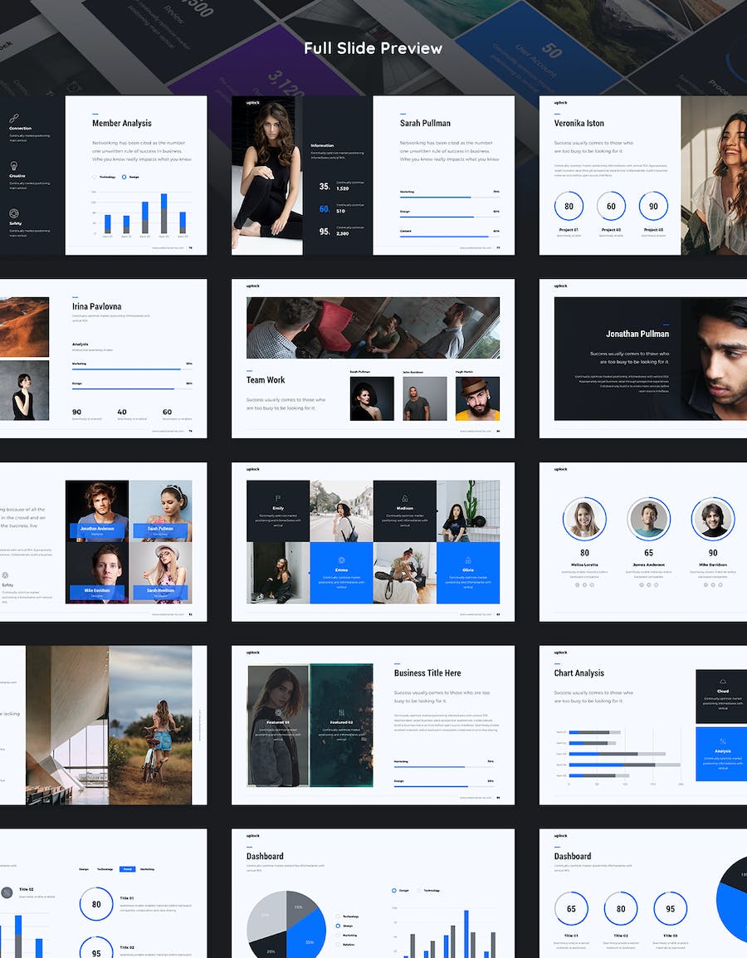Click the Analysis icon in blue card
Image resolution: width=747 pixels, height=958 pixels.
[722, 741]
